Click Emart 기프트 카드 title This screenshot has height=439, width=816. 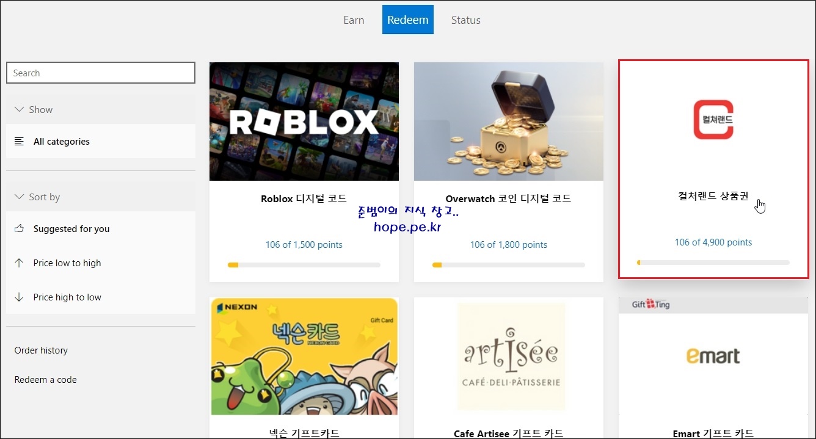(713, 434)
